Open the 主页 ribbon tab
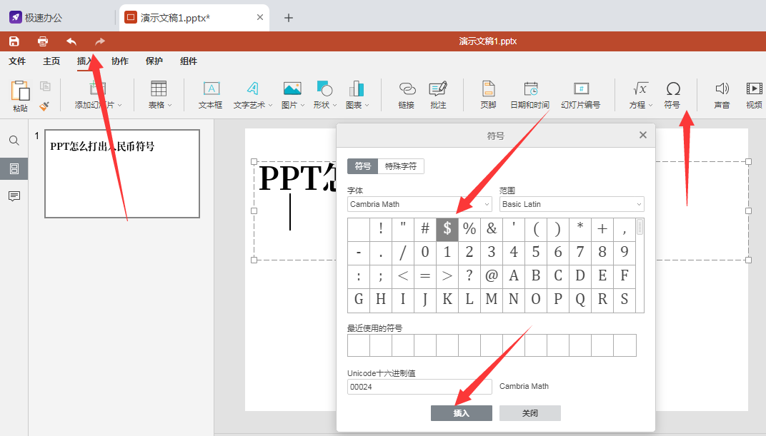This screenshot has width=766, height=436. pyautogui.click(x=51, y=61)
